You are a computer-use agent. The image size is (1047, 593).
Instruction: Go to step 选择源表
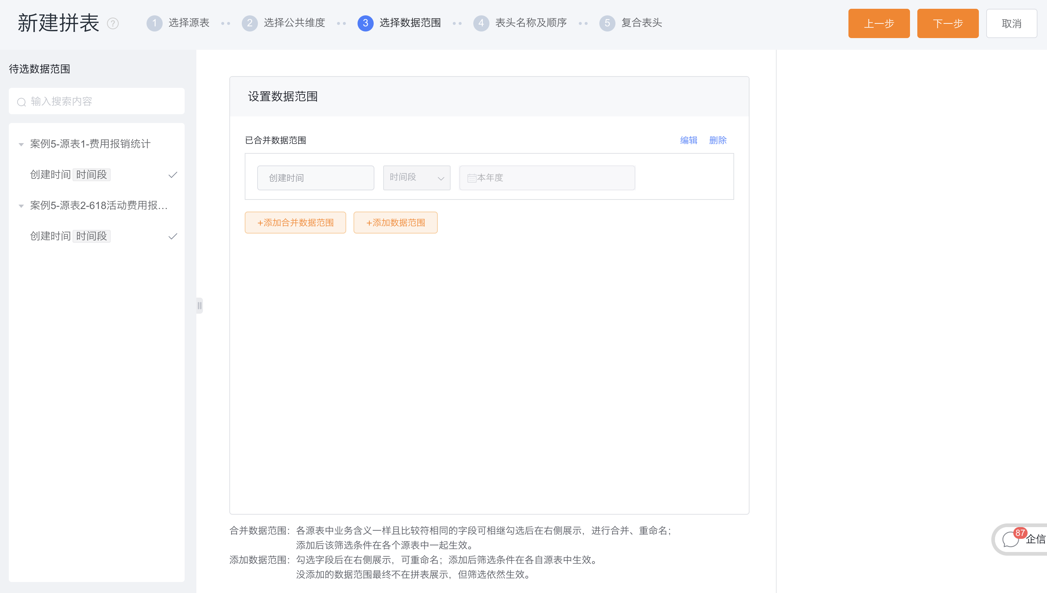click(189, 23)
